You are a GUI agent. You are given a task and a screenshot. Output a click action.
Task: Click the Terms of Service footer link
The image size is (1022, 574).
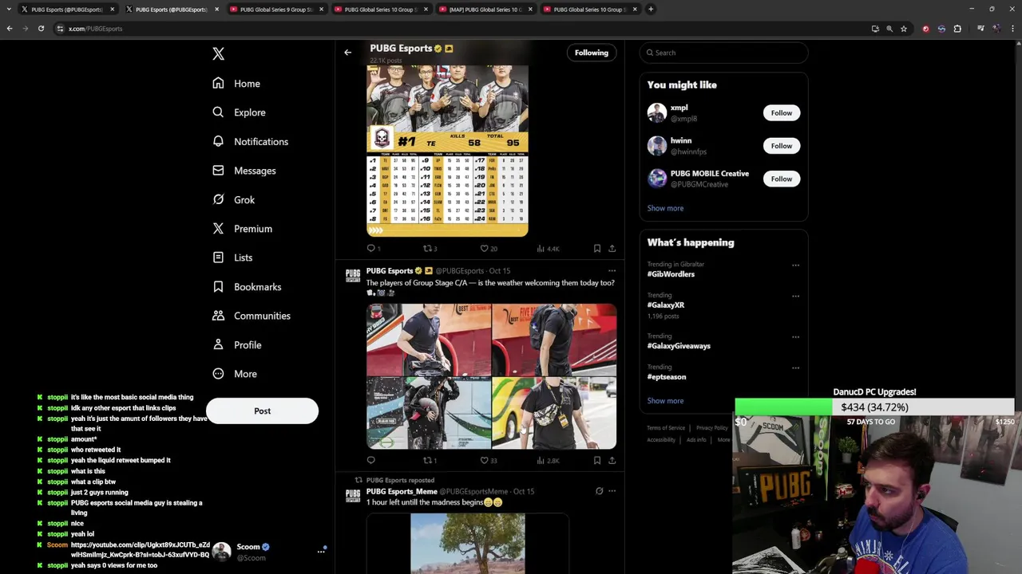coord(666,428)
